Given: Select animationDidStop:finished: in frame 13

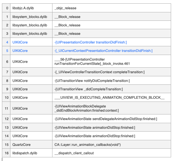Looking at the screenshot, I should pyautogui.click(x=95, y=128).
